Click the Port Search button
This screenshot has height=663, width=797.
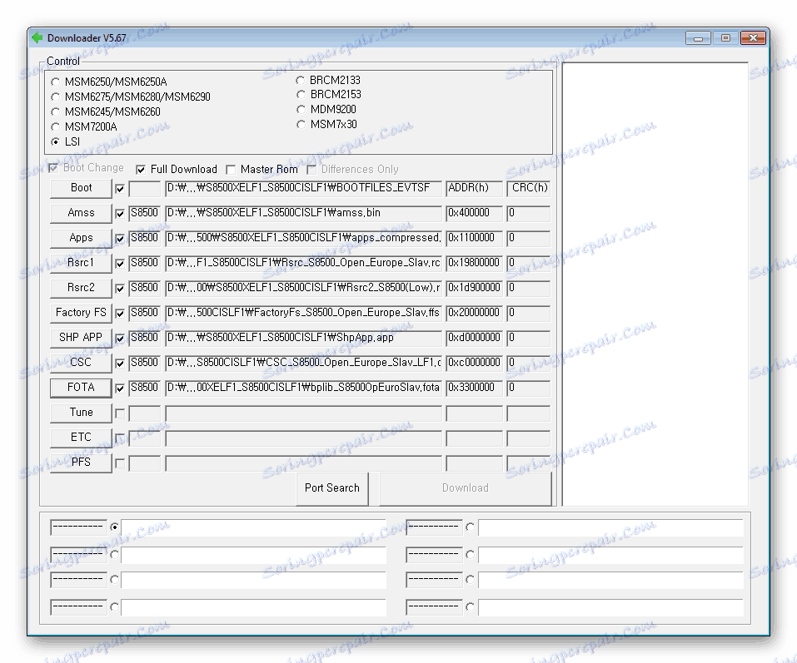[x=332, y=488]
